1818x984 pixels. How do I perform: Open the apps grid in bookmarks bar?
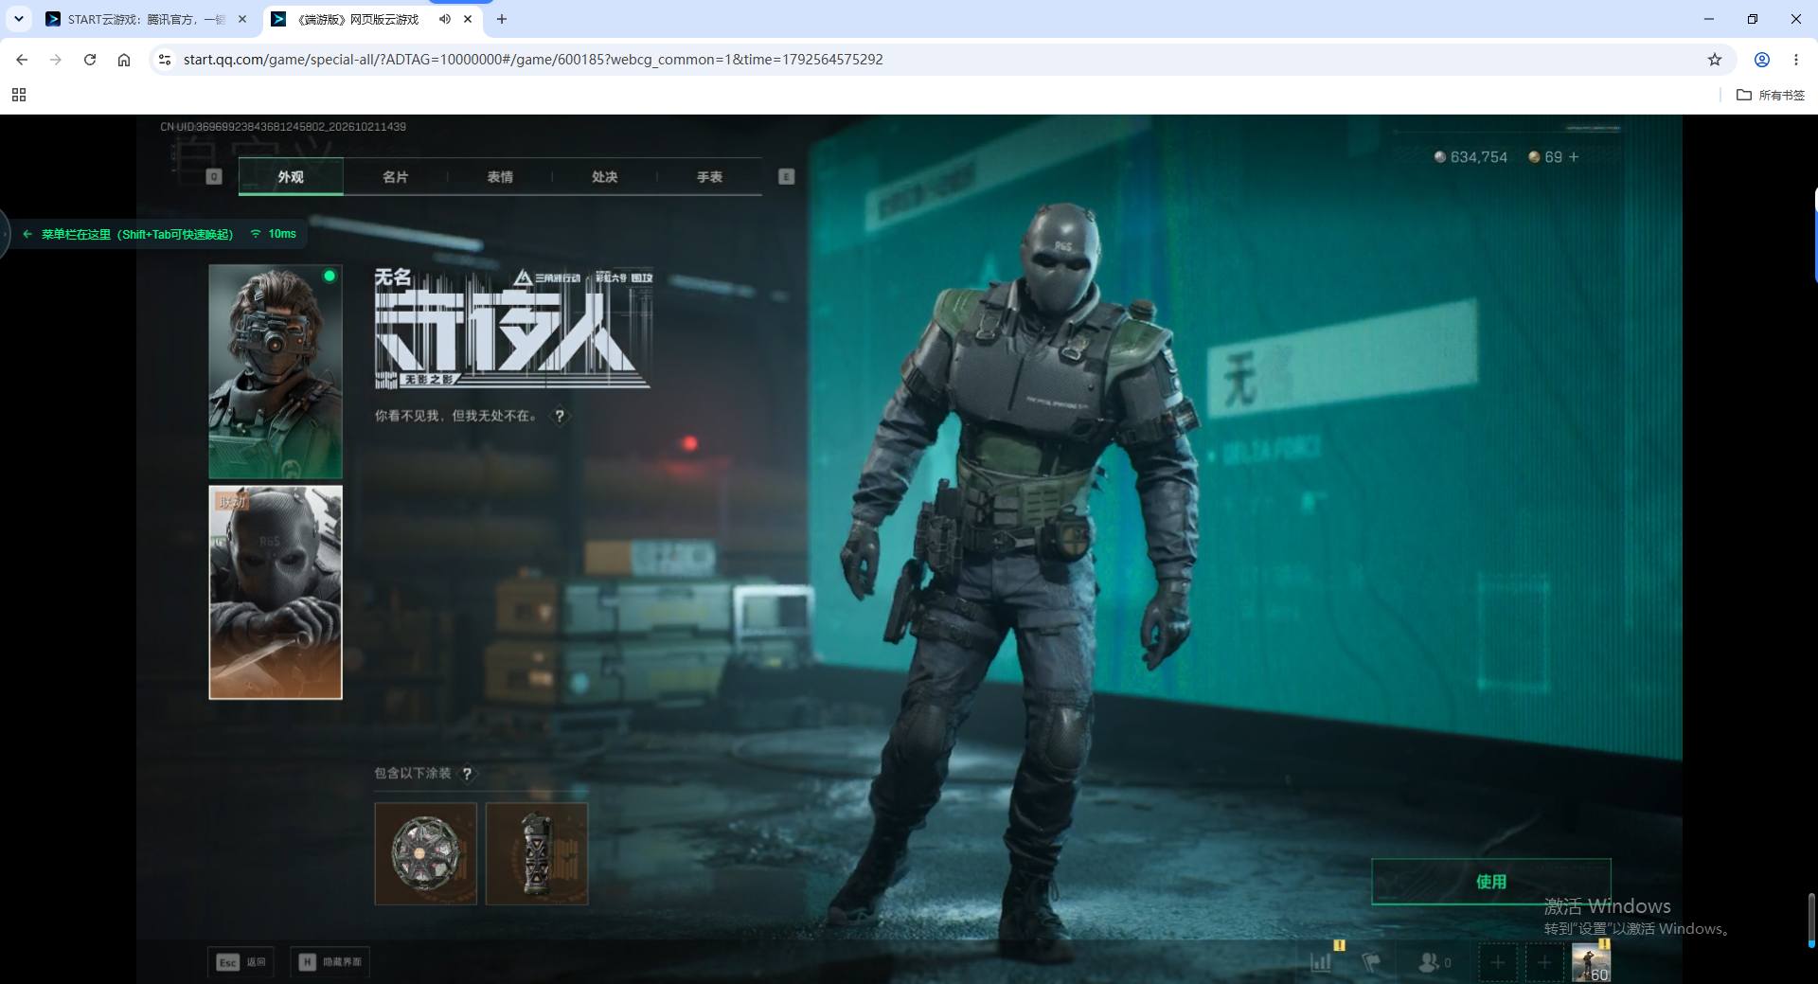[19, 95]
